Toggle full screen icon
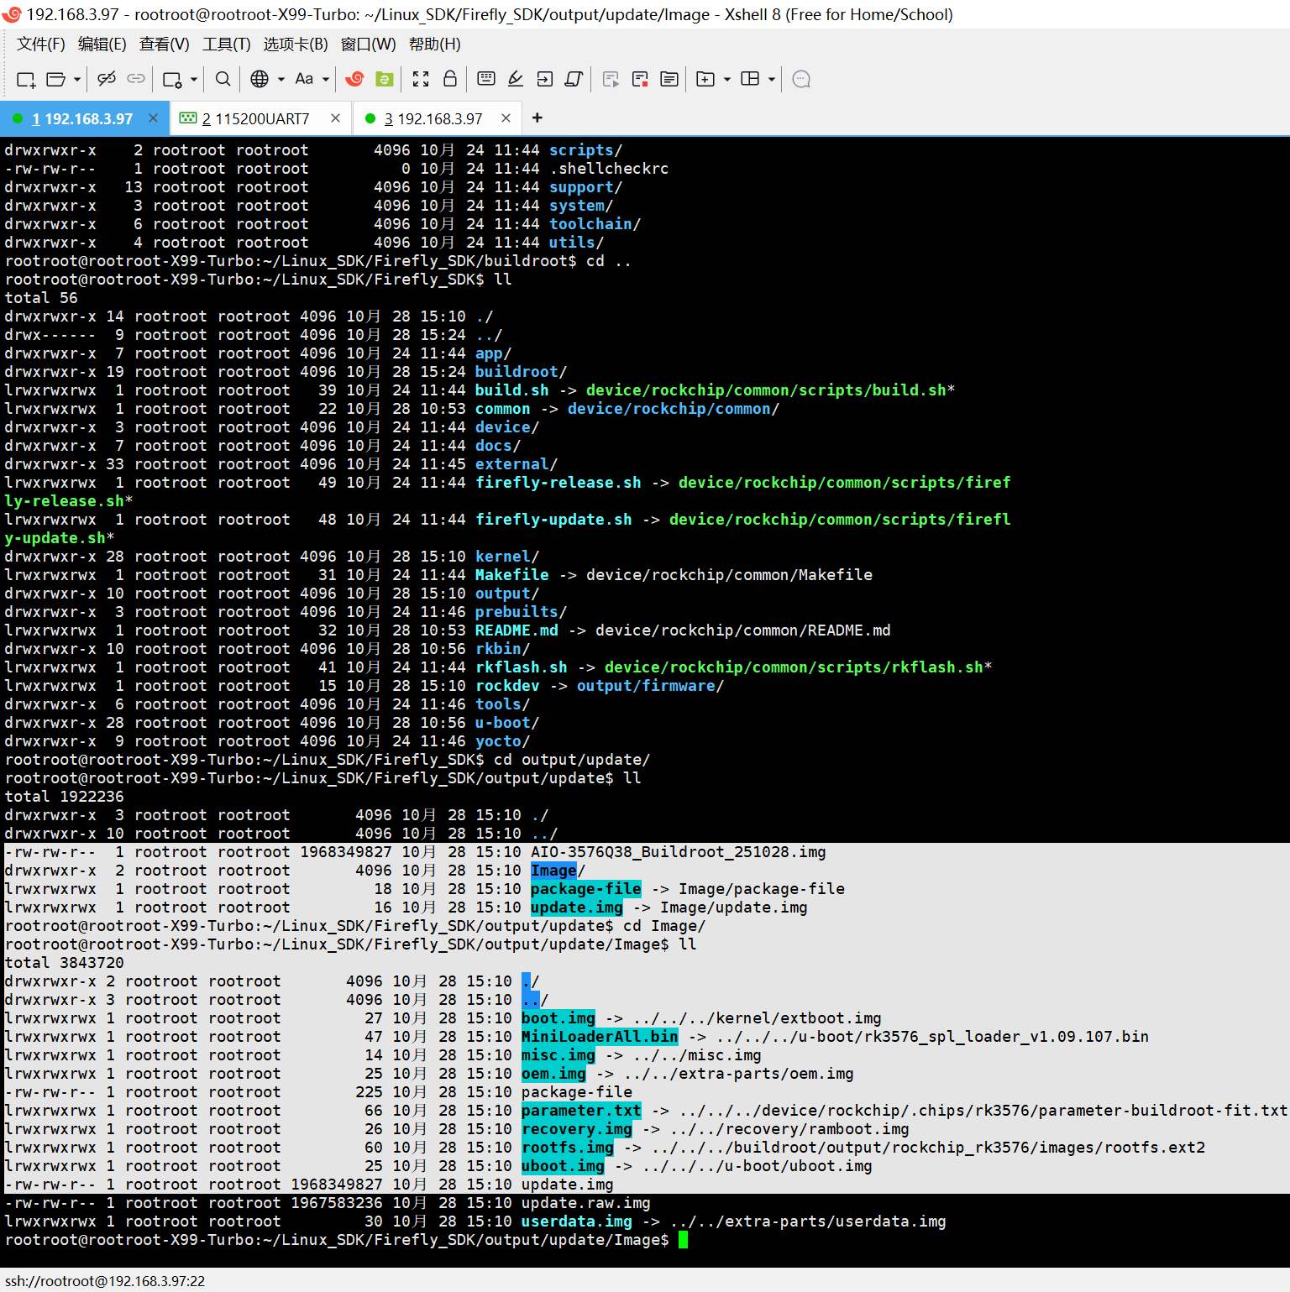The image size is (1290, 1292). coord(421,79)
